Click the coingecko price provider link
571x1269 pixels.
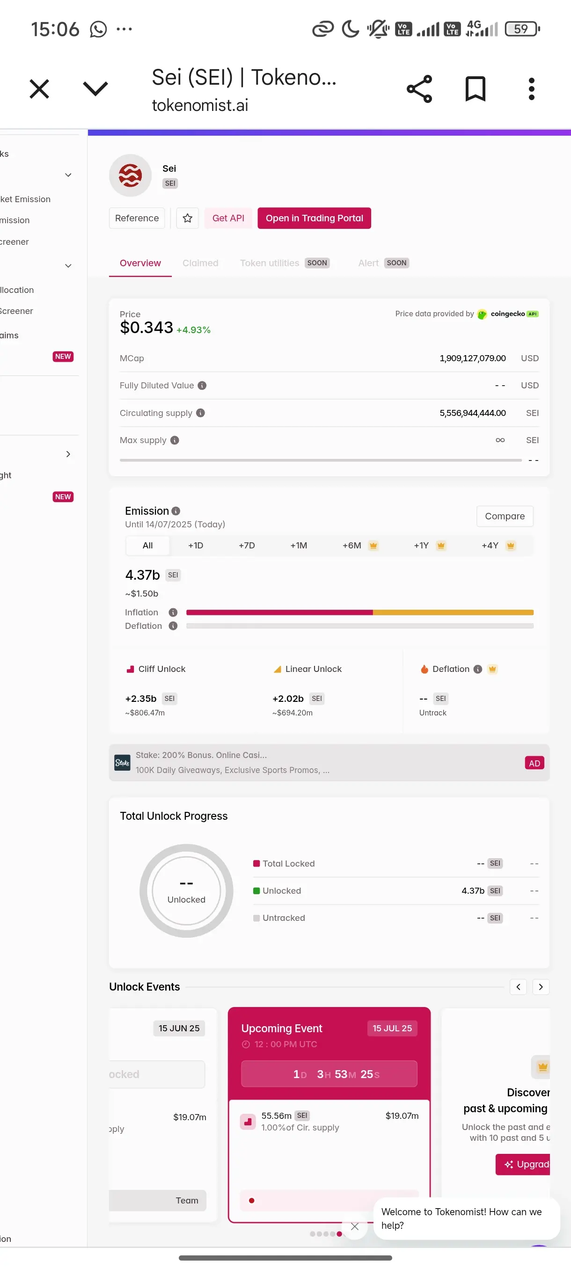(x=508, y=314)
